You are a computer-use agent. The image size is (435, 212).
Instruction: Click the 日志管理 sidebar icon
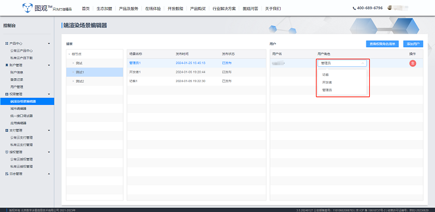[x=7, y=174]
